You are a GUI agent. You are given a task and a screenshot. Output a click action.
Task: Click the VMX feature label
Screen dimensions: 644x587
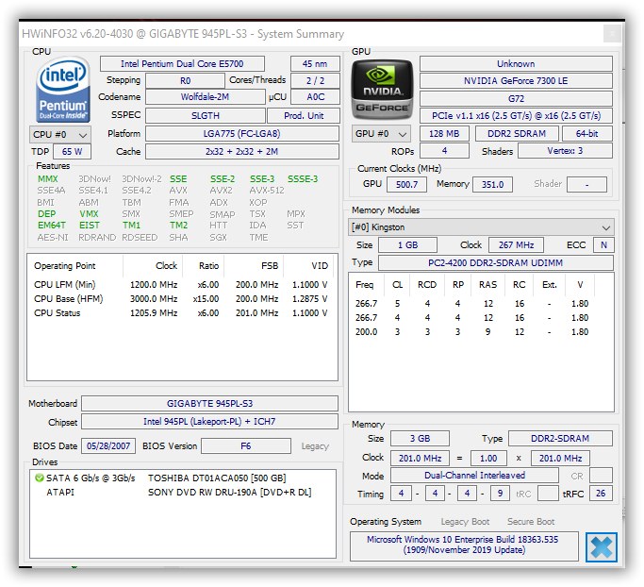point(90,213)
